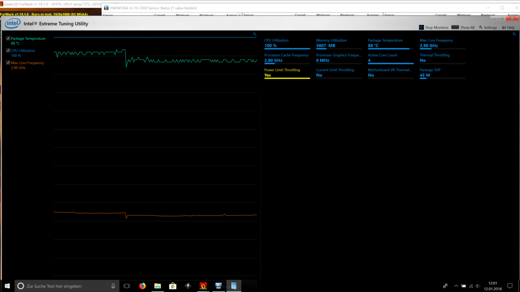Select the Power Limit Throttling monitor tile
Screen dimensions: 520x292
(287, 73)
